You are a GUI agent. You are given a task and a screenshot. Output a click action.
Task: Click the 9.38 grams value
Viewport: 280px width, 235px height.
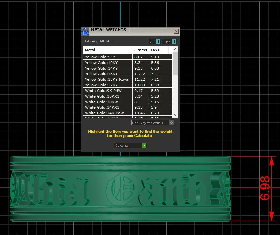click(x=138, y=68)
